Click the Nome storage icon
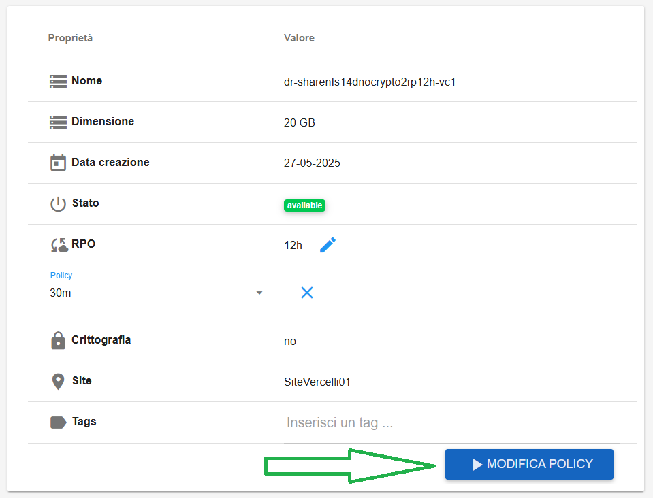The width and height of the screenshot is (653, 498). 58,82
